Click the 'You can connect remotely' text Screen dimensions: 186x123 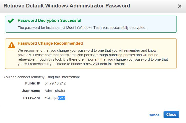pos(42,77)
